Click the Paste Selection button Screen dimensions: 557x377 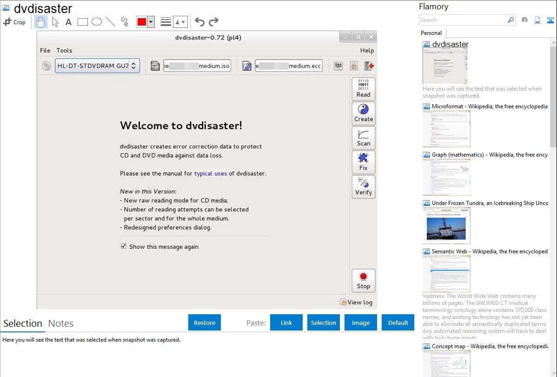[x=324, y=323]
